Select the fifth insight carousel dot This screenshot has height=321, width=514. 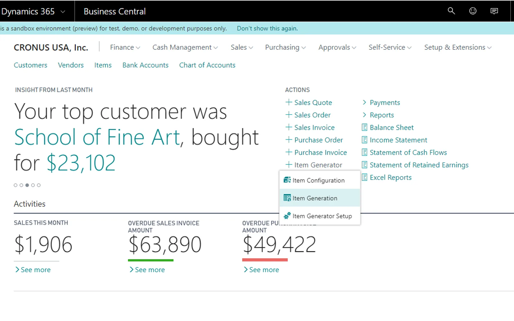[x=39, y=185]
